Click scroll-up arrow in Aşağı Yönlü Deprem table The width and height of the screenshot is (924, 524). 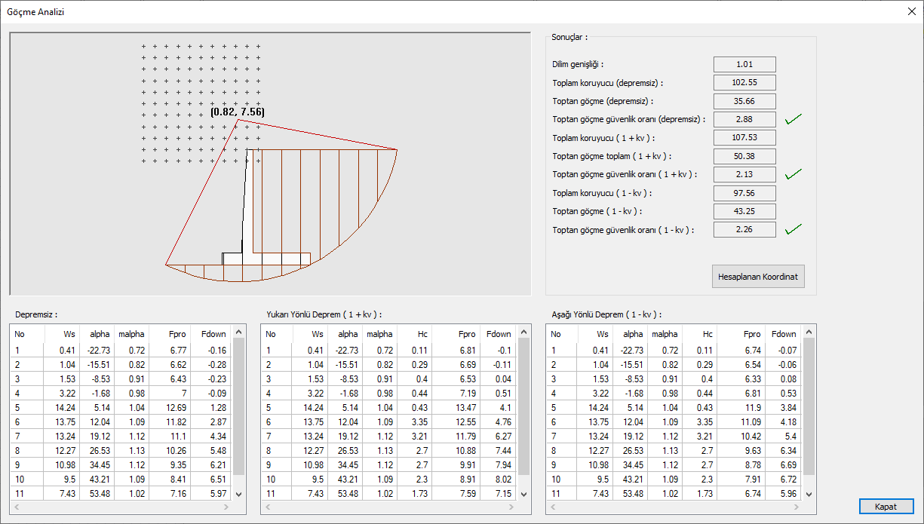tap(809, 332)
